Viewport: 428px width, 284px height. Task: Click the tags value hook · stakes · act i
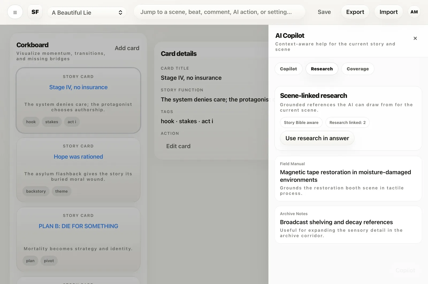click(x=187, y=121)
